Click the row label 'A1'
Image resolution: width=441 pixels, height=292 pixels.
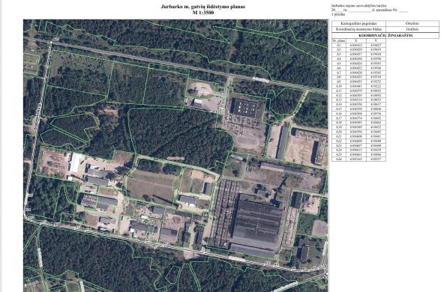click(x=339, y=45)
